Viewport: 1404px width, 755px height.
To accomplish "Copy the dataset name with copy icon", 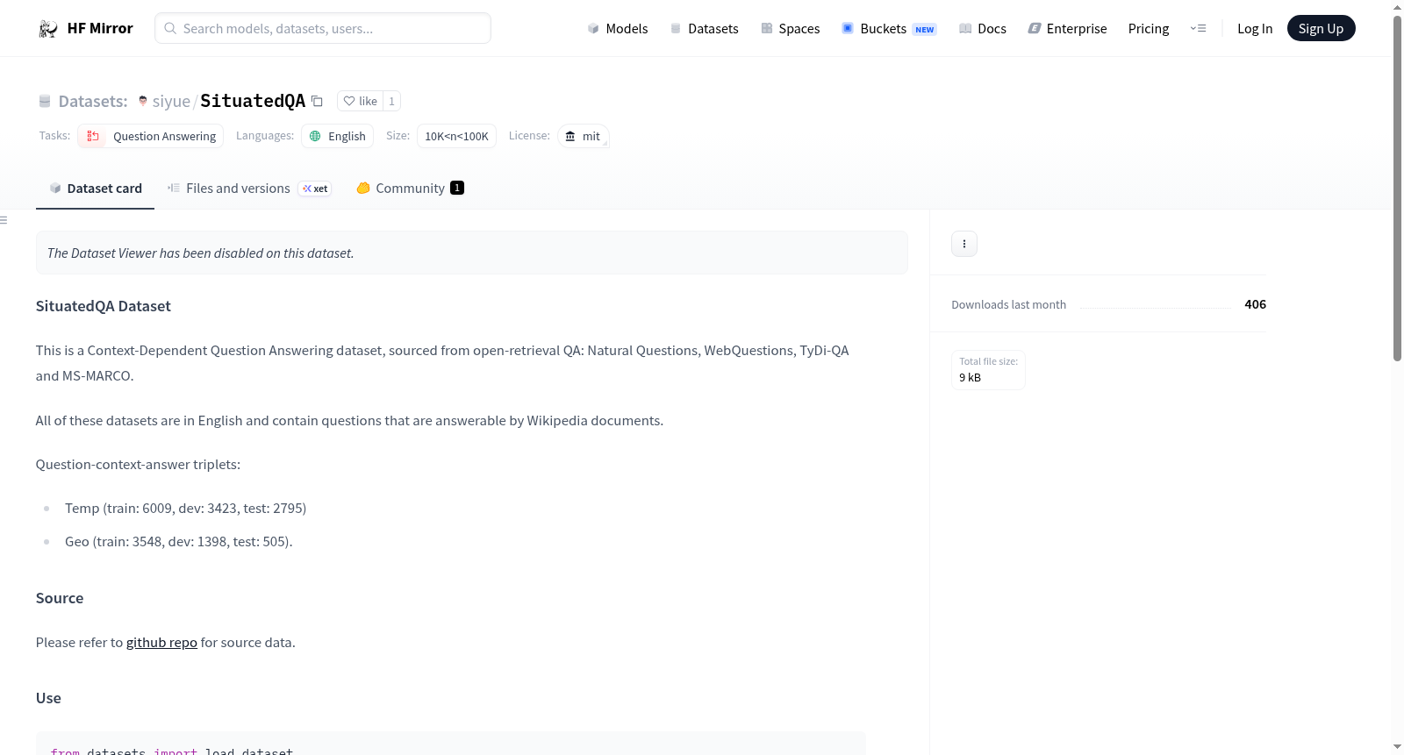I will pos(317,101).
